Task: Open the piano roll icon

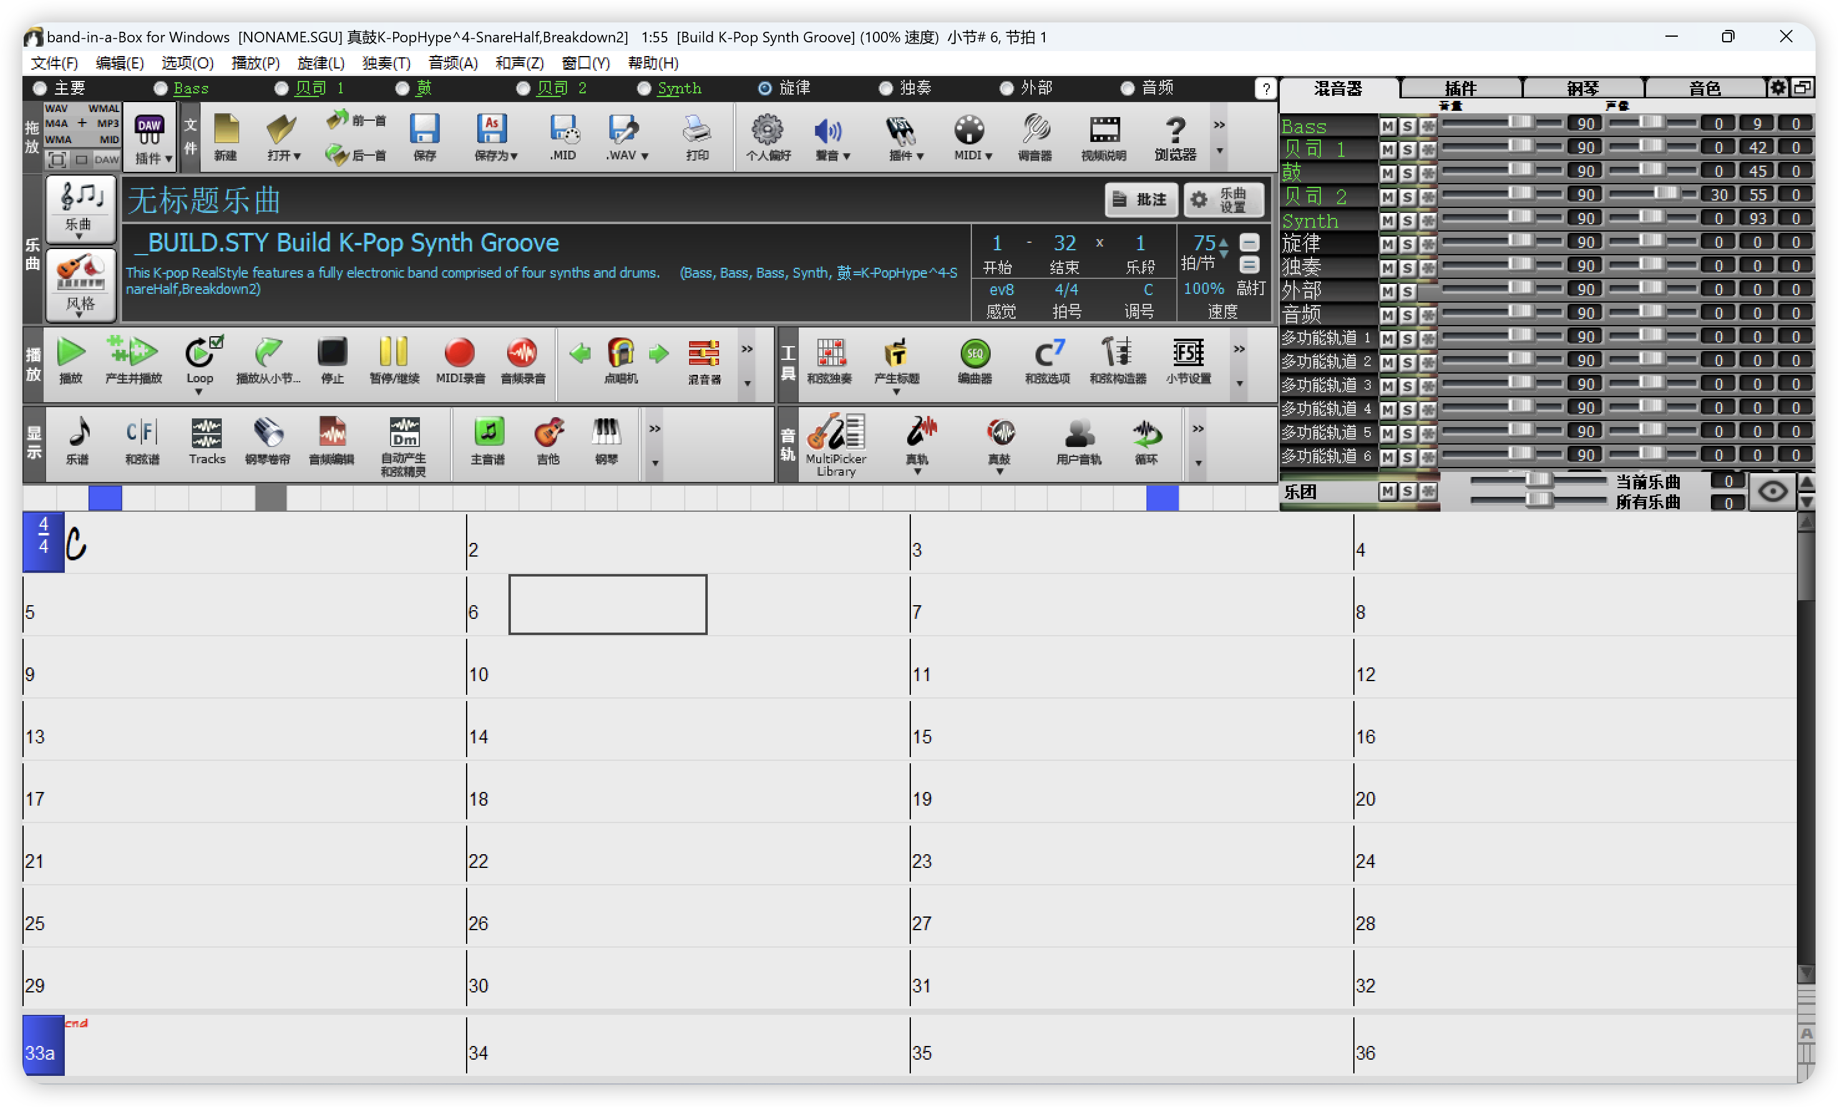Action: 267,441
